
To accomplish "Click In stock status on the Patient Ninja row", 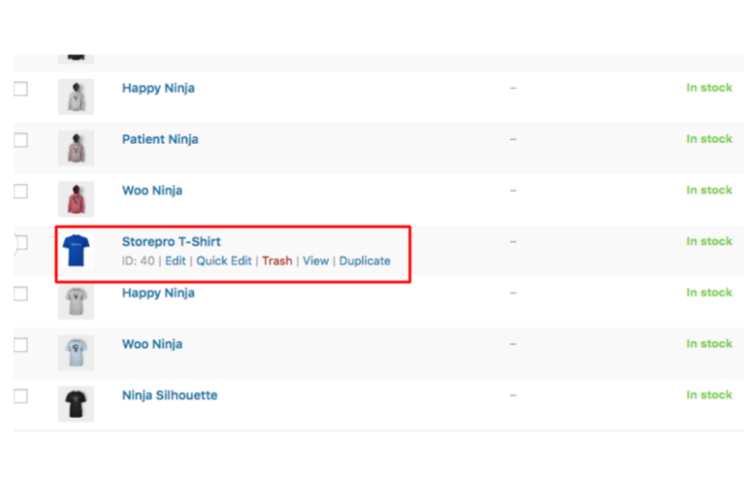I will (x=709, y=139).
